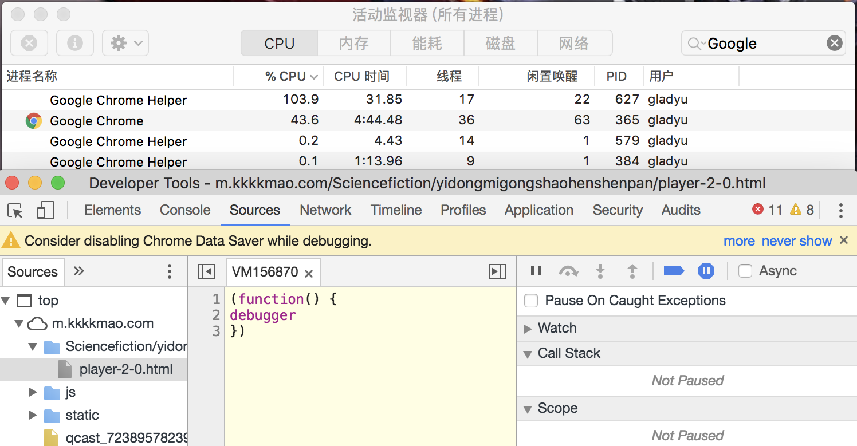Click the "never show" link
Image resolution: width=857 pixels, height=446 pixels.
796,241
